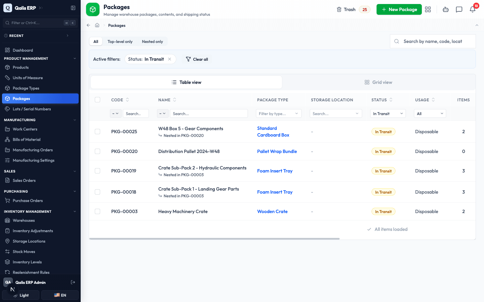Image resolution: width=484 pixels, height=302 pixels.
Task: Select the Table view tab
Action: [186, 82]
